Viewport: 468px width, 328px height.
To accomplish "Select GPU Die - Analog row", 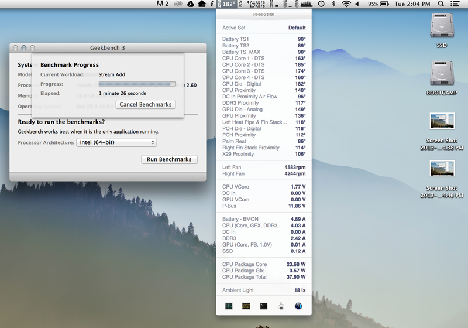I will pos(264,110).
